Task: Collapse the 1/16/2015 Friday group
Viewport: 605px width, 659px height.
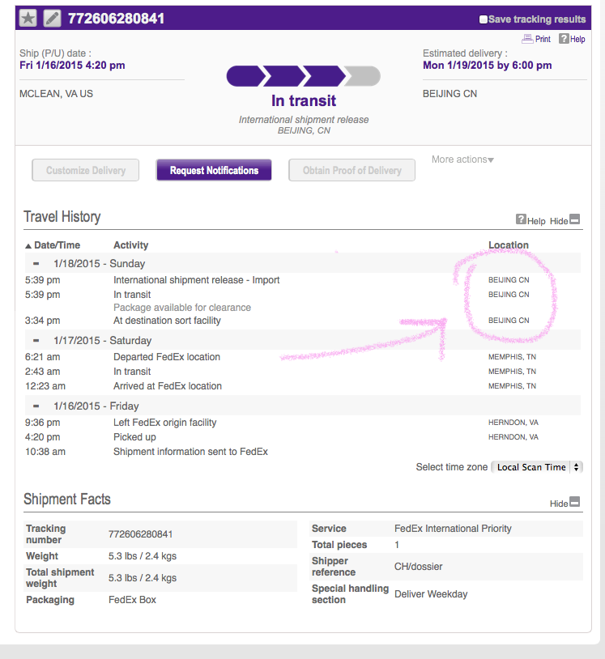Action: 36,406
